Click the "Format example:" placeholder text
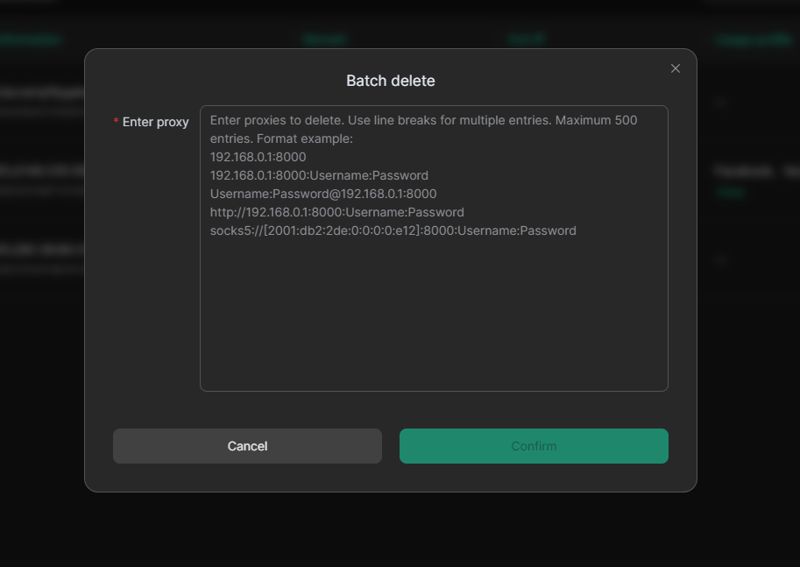This screenshot has height=567, width=800. 303,138
